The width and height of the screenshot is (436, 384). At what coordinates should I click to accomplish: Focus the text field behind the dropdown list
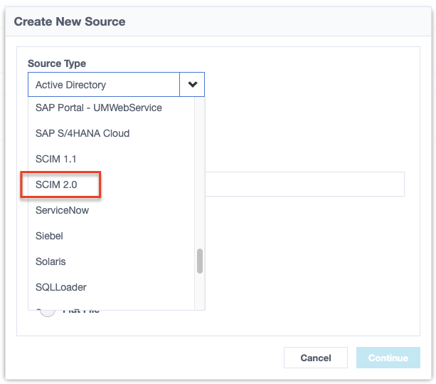point(304,184)
